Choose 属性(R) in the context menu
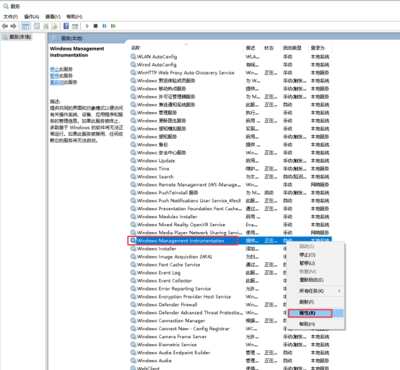 pos(316,313)
